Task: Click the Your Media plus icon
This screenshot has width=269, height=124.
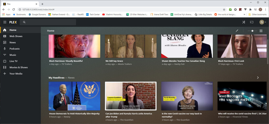Action: point(5,74)
